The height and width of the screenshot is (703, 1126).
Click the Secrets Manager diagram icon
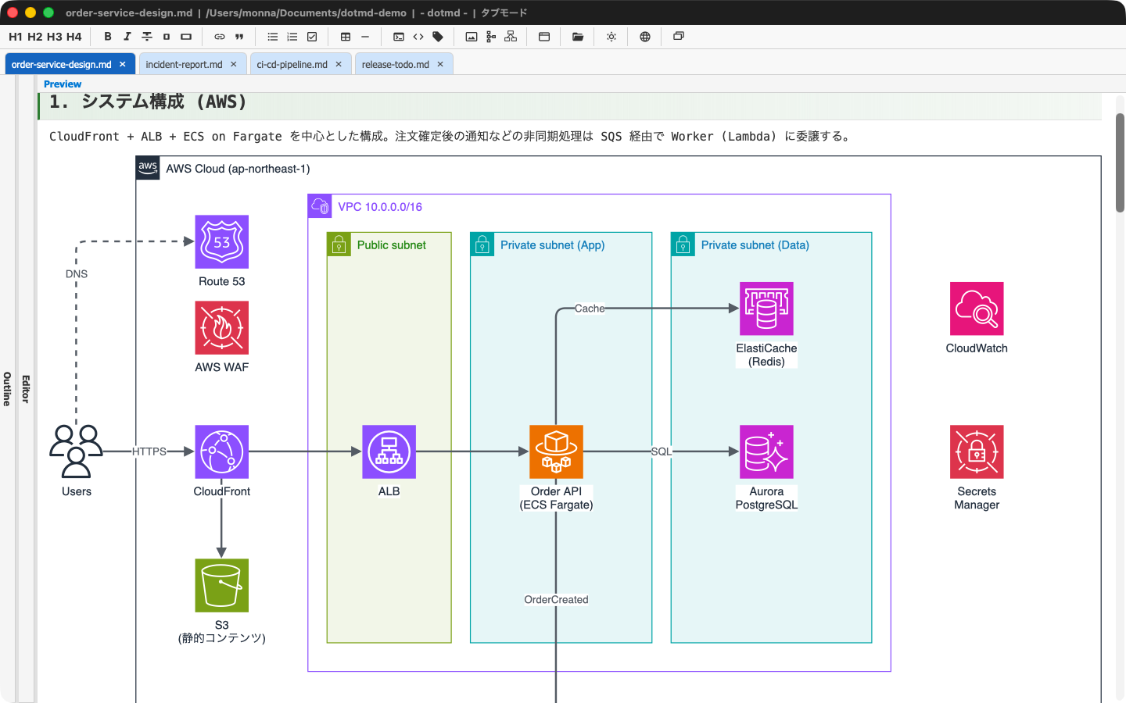977,451
